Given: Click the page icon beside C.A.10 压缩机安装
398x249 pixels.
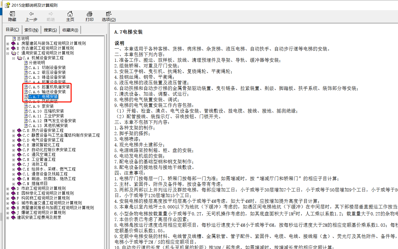Looking at the screenshot, I should (26, 111).
